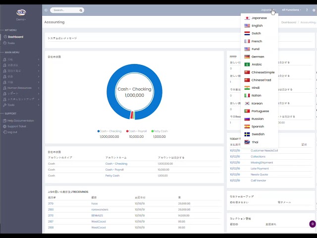Open the Late Payment task link

click(260, 169)
